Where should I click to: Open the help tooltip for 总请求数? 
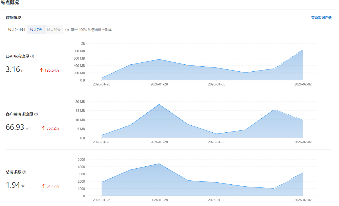[24, 172]
